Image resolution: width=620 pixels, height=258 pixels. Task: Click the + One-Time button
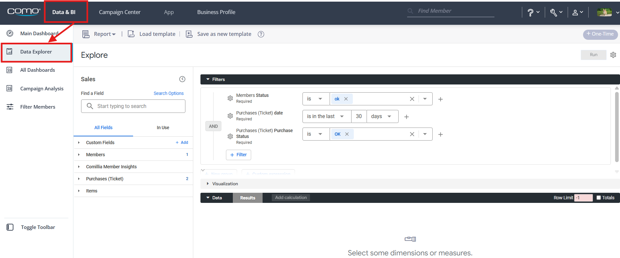click(600, 34)
